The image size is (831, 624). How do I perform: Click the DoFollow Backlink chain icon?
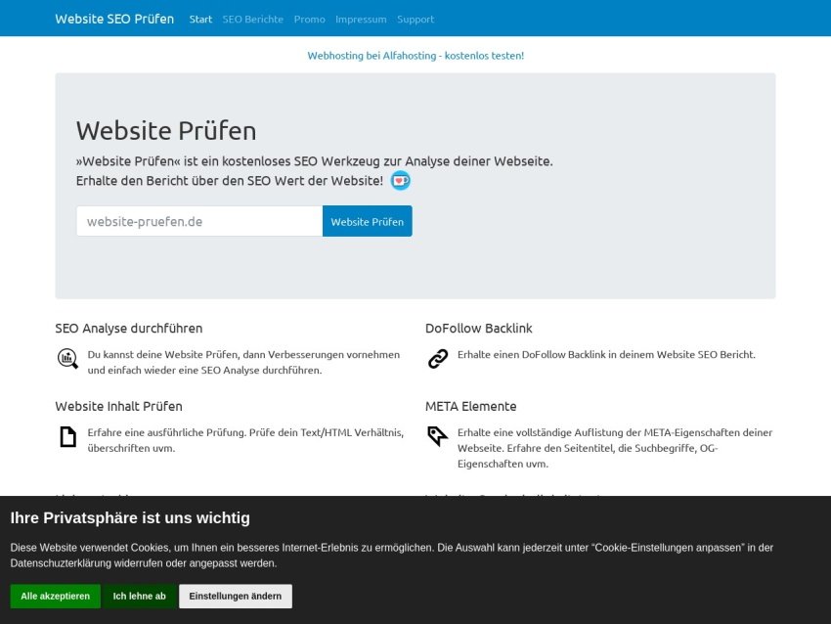[438, 359]
